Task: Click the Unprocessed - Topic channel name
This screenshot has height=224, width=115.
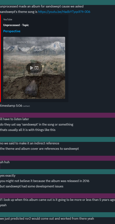Action: [x=16, y=25]
